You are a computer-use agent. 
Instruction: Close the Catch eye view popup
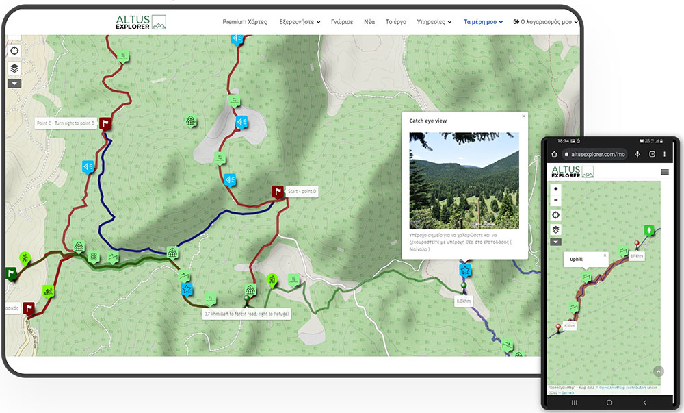point(524,116)
